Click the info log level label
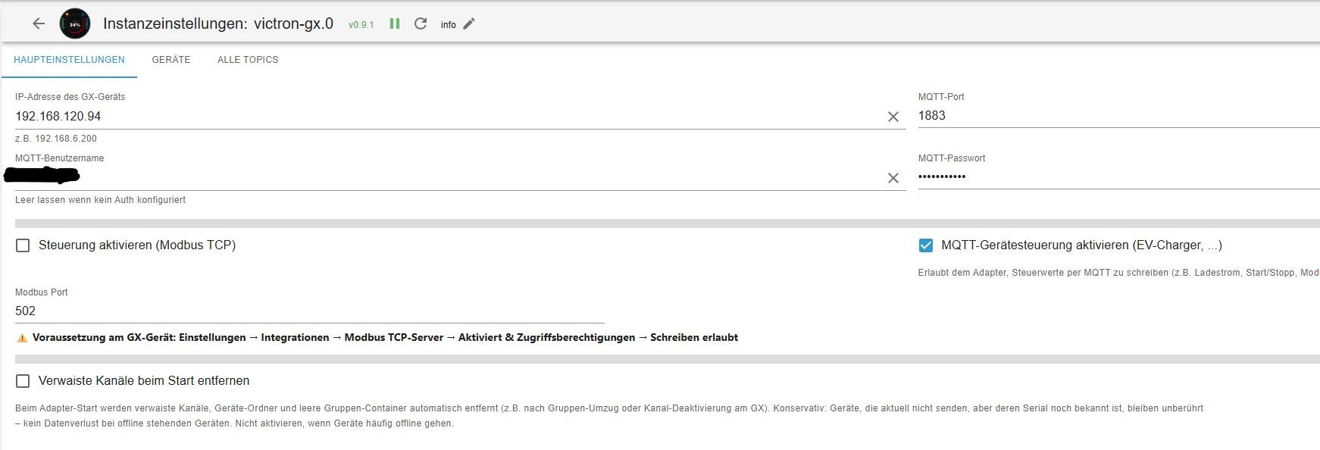The width and height of the screenshot is (1320, 450). (x=449, y=25)
